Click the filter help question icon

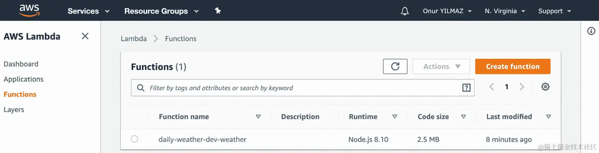(x=466, y=88)
